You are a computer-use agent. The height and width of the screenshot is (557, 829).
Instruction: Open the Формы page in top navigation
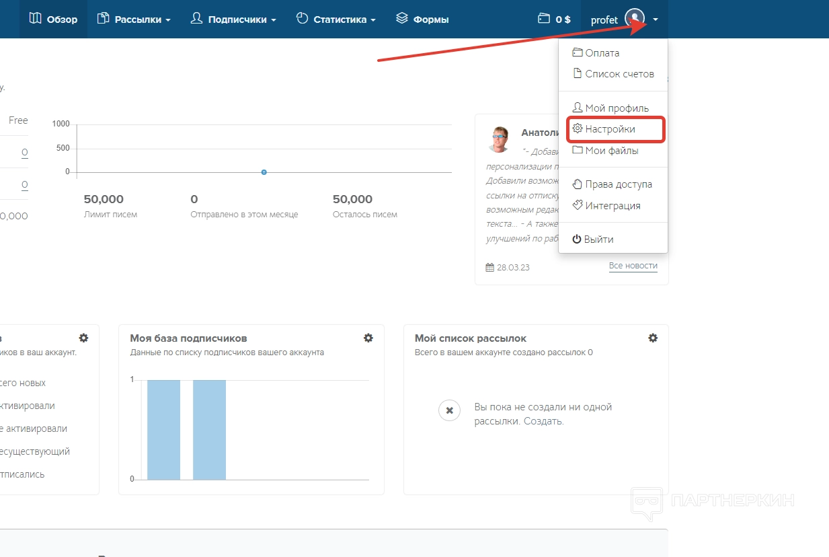(x=422, y=19)
